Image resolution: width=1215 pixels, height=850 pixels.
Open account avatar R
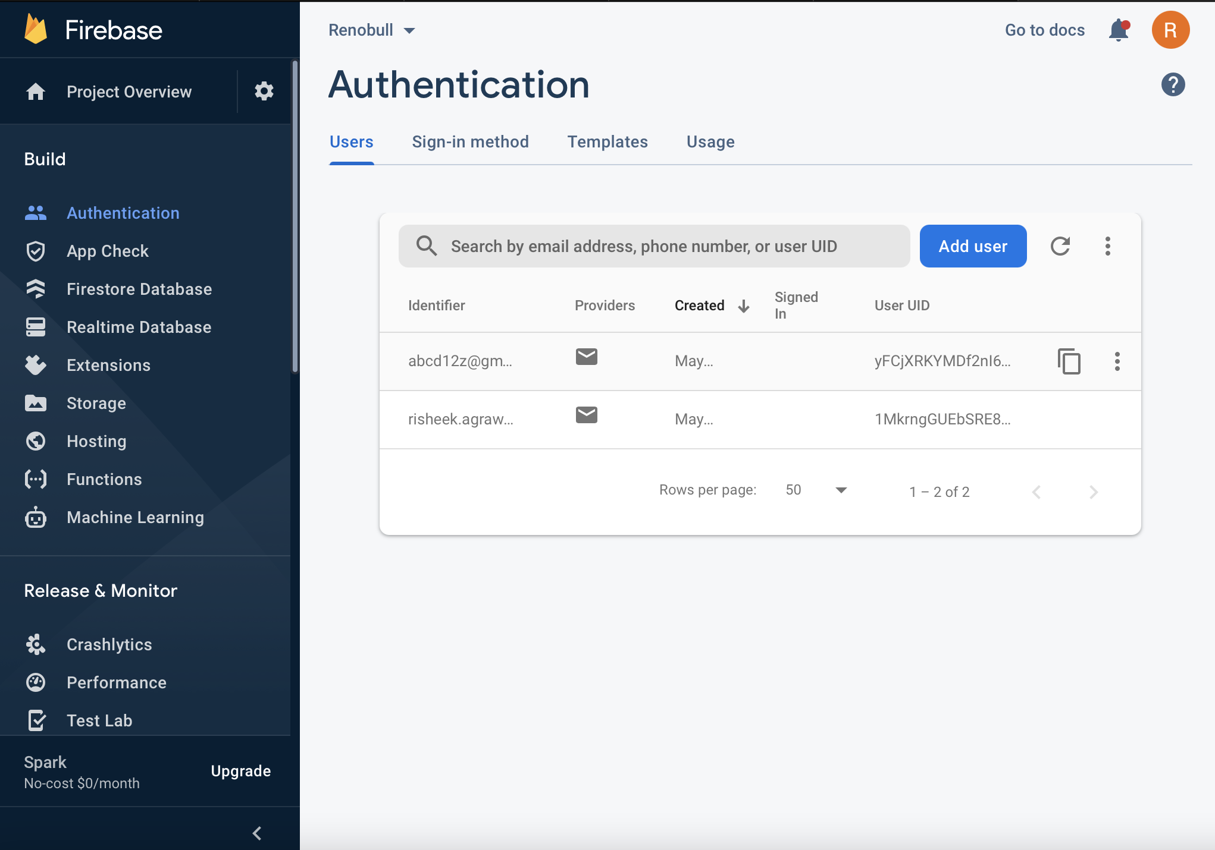click(1170, 30)
